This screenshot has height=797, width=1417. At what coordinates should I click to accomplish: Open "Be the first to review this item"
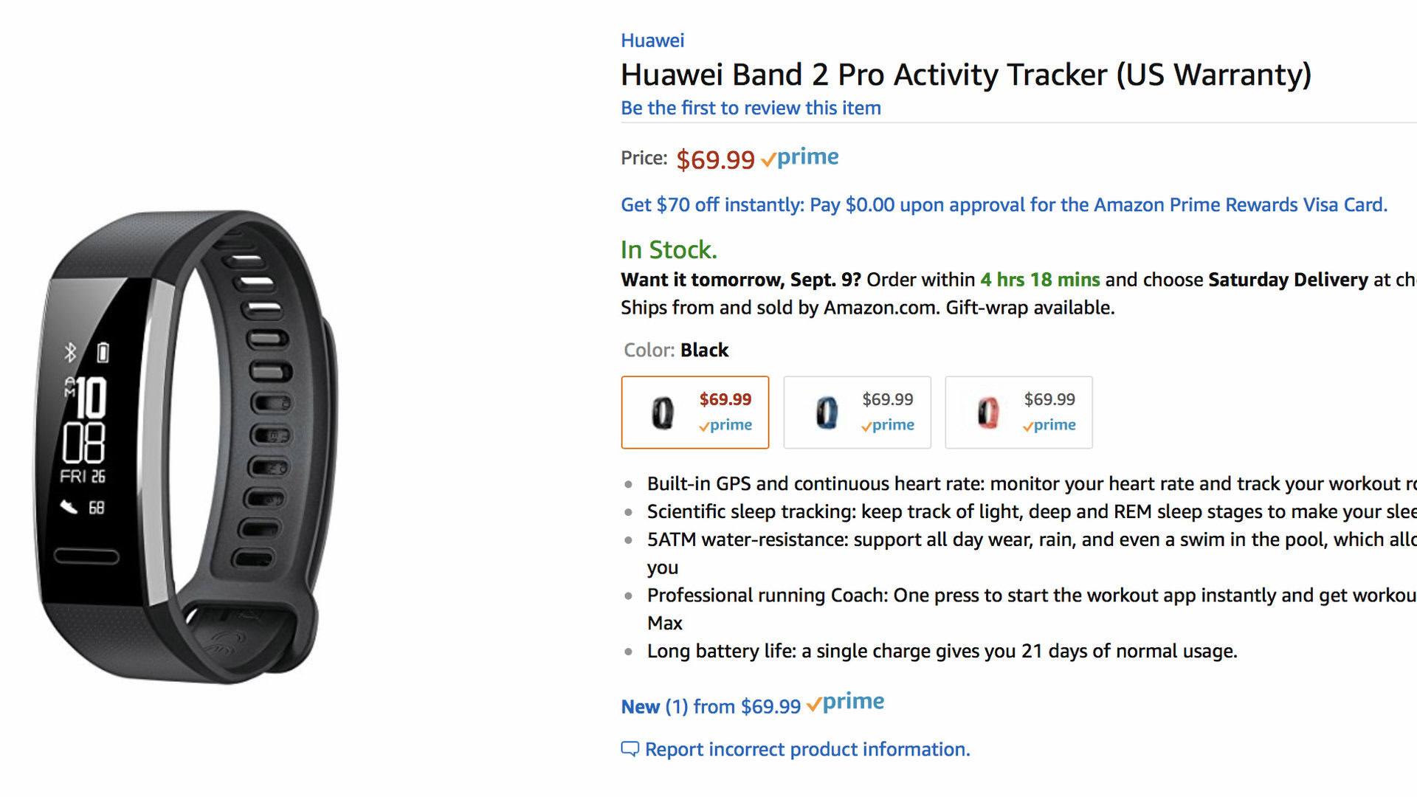pos(751,108)
